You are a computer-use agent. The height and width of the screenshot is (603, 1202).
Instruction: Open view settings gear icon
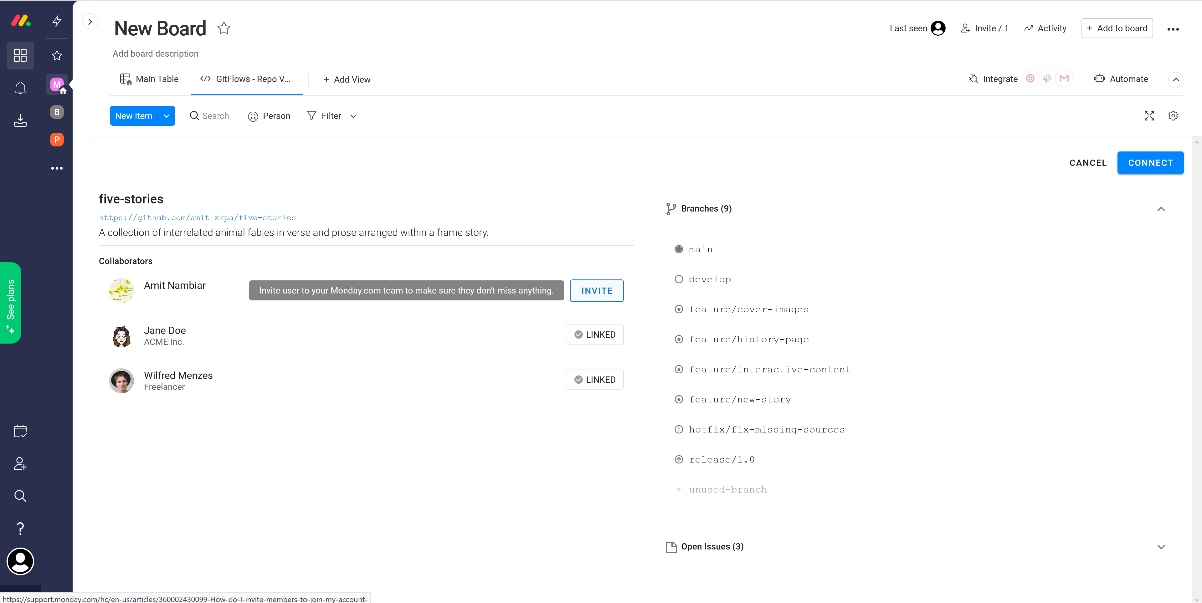click(1173, 116)
